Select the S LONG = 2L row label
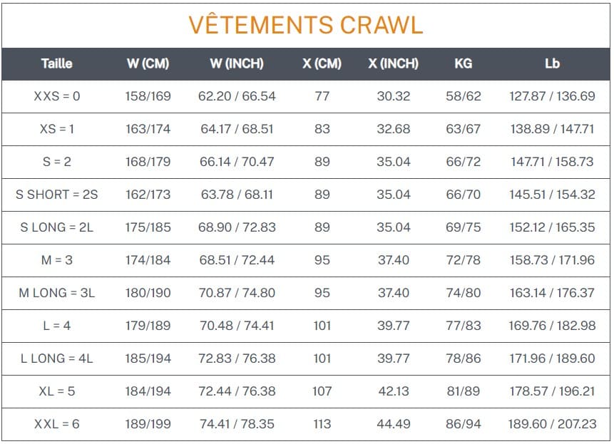This screenshot has height=444, width=614. click(57, 227)
